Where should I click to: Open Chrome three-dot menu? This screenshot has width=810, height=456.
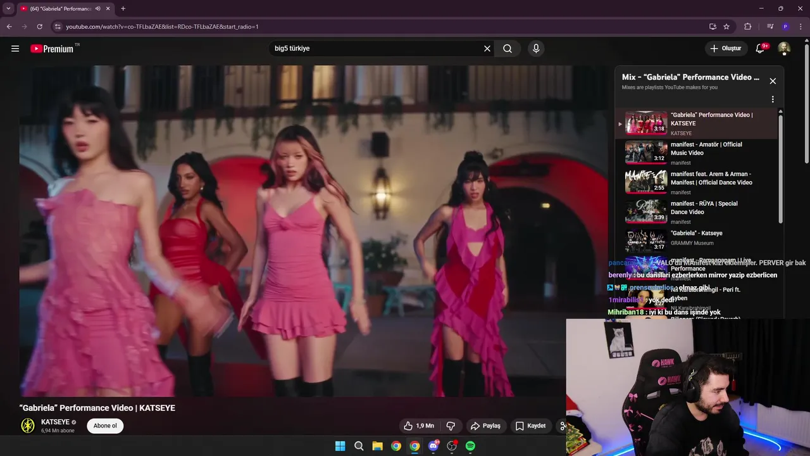click(801, 27)
